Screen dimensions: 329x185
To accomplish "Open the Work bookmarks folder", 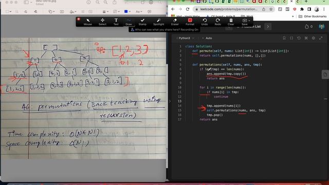I will tap(247, 16).
